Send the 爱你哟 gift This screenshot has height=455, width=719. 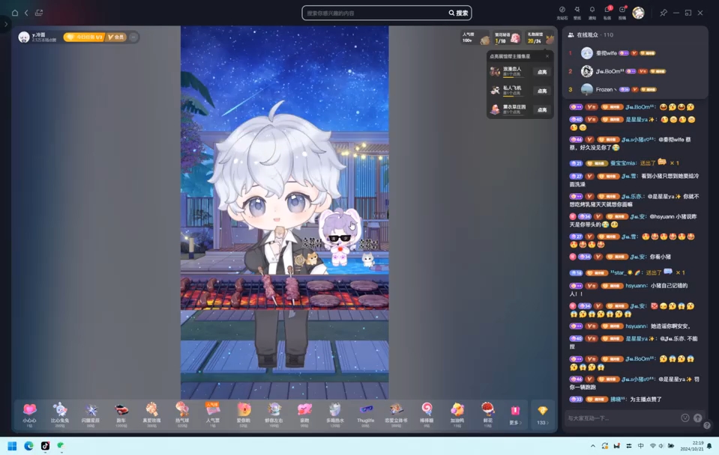click(244, 415)
